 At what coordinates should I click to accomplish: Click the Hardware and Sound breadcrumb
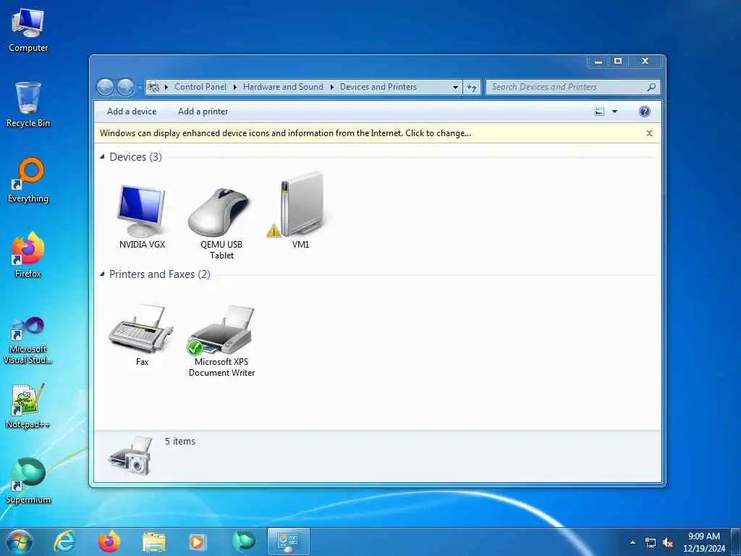coord(283,87)
